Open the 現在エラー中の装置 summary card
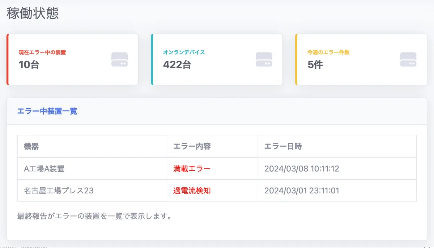The width and height of the screenshot is (434, 248). pos(72,59)
